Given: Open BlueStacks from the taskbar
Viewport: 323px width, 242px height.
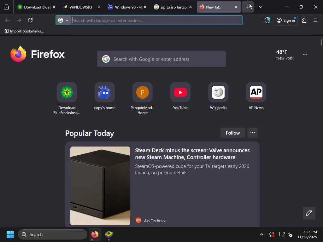Looking at the screenshot, I should click(109, 234).
